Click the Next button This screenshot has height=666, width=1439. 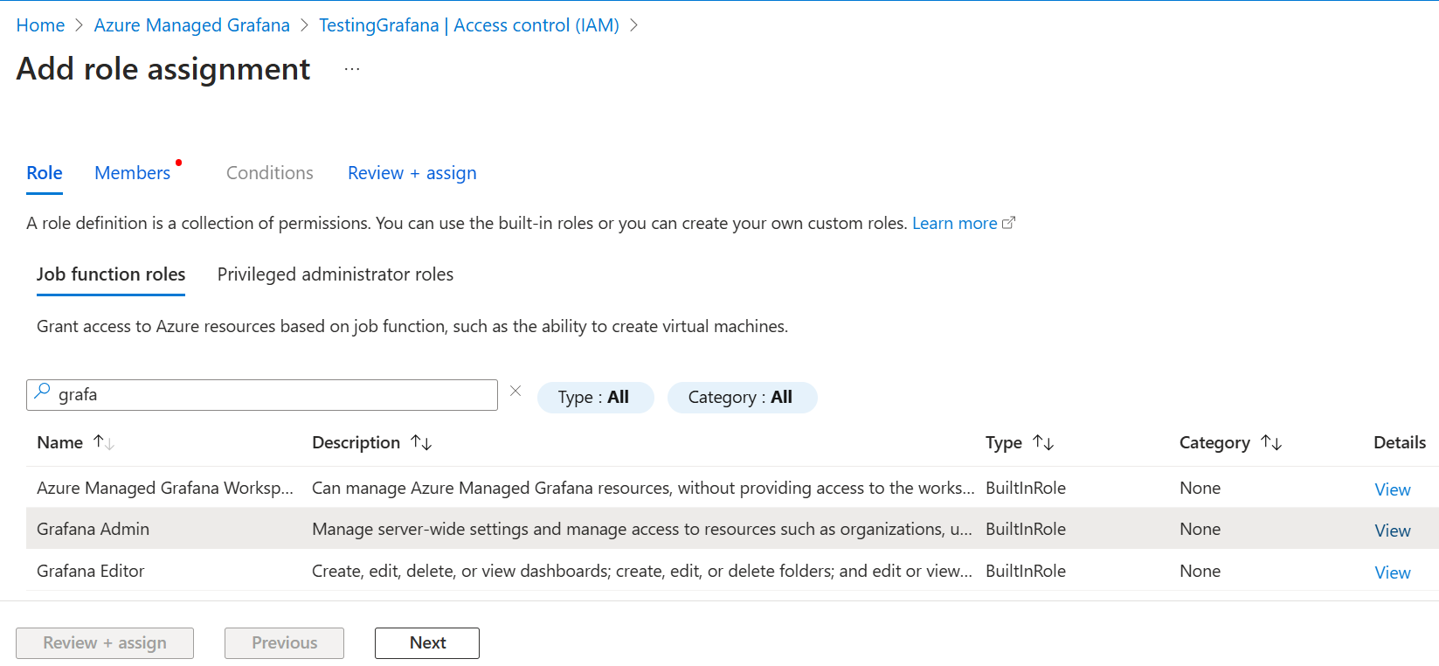tap(427, 643)
